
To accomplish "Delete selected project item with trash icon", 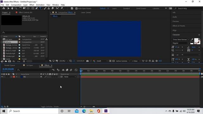I will pos(24,61).
